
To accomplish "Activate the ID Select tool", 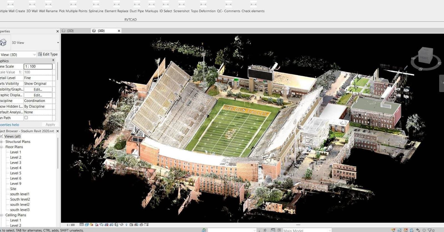I will (x=166, y=8).
